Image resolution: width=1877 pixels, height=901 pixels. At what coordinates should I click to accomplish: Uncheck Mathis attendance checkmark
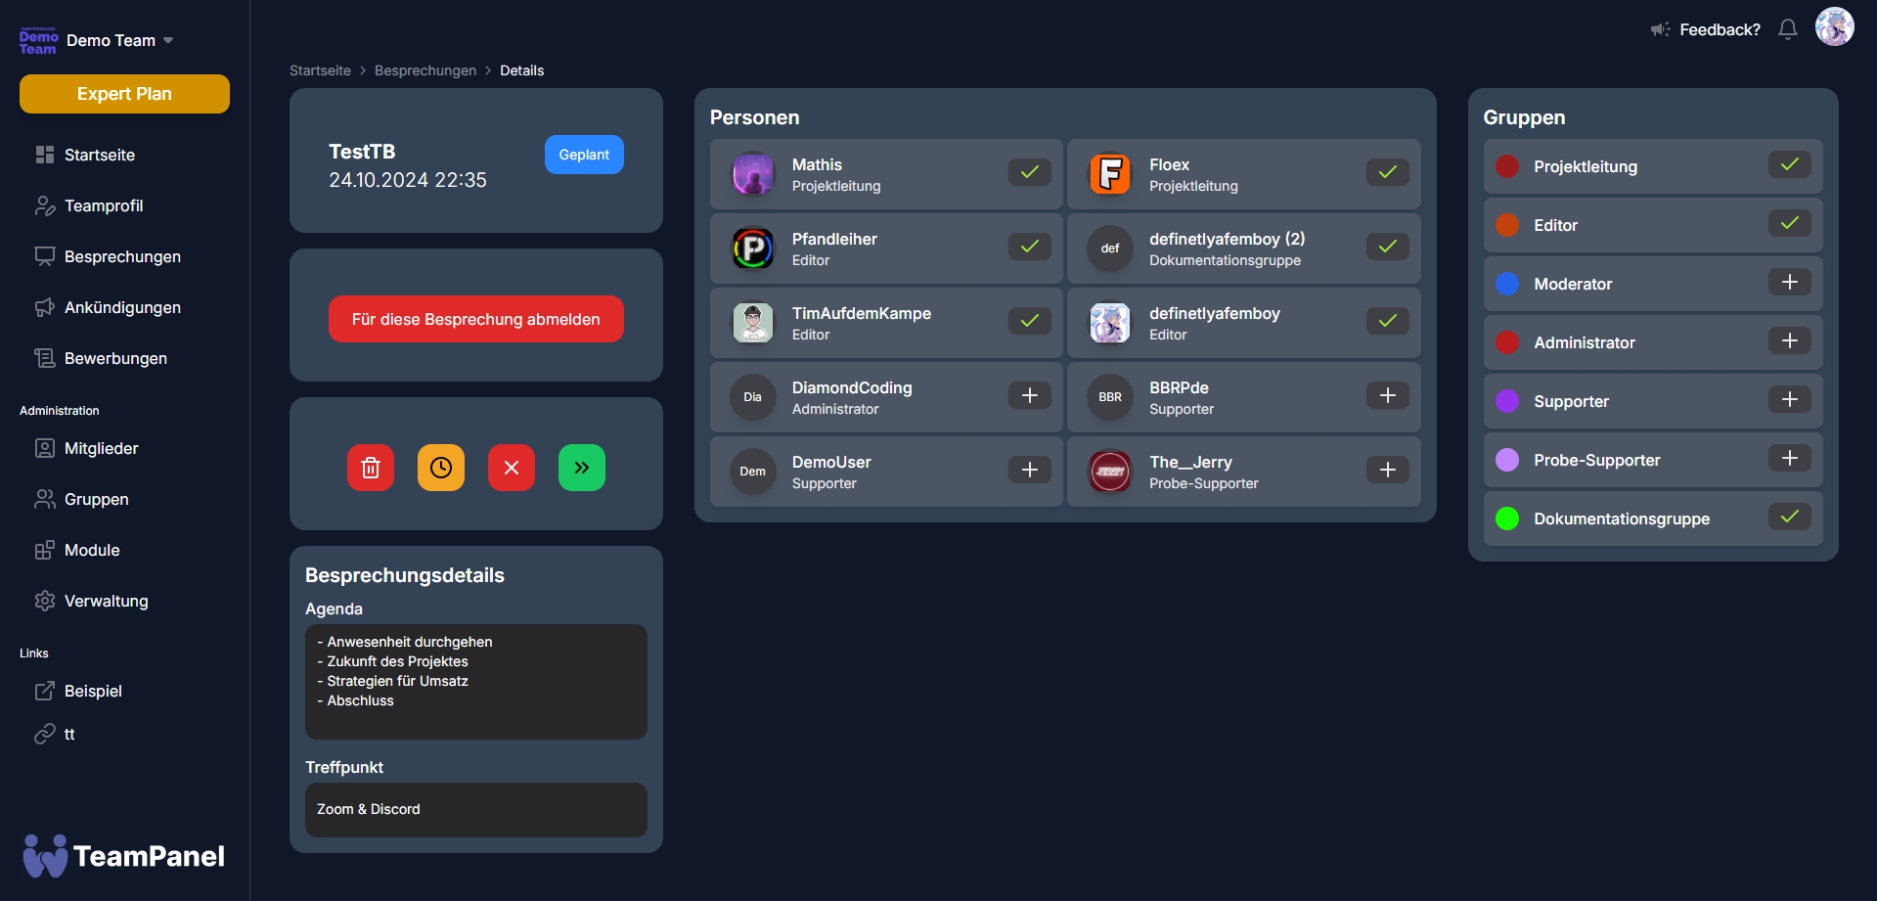(1030, 172)
